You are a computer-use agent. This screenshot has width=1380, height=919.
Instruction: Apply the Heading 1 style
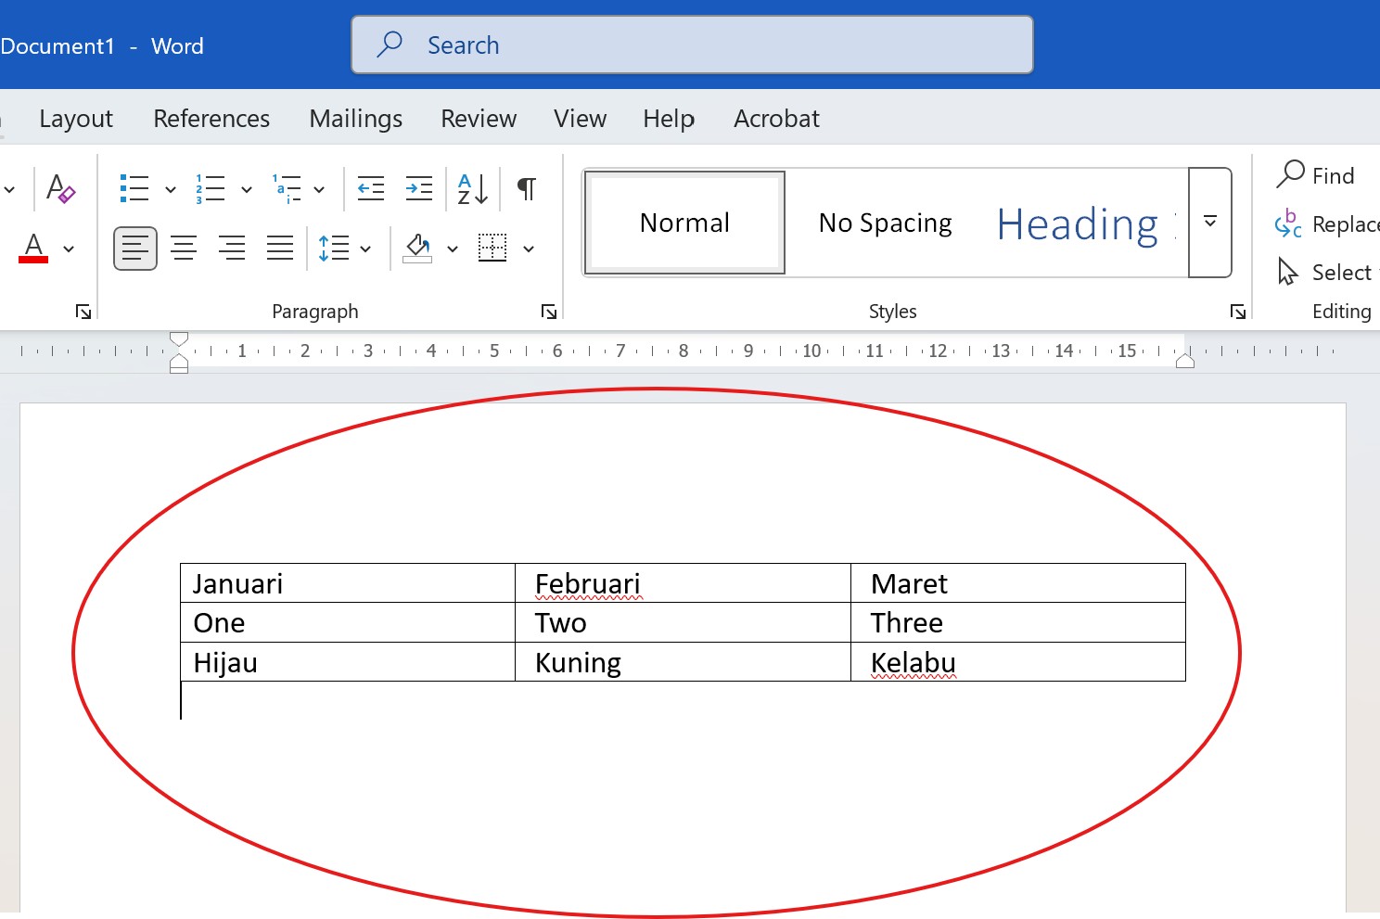[1077, 223]
